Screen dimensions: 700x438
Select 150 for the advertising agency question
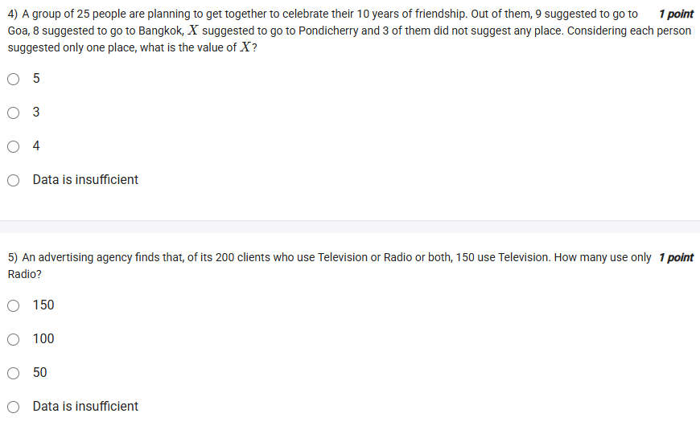(14, 305)
